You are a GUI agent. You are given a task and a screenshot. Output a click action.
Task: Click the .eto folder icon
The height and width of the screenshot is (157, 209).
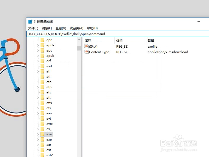tap(42, 82)
